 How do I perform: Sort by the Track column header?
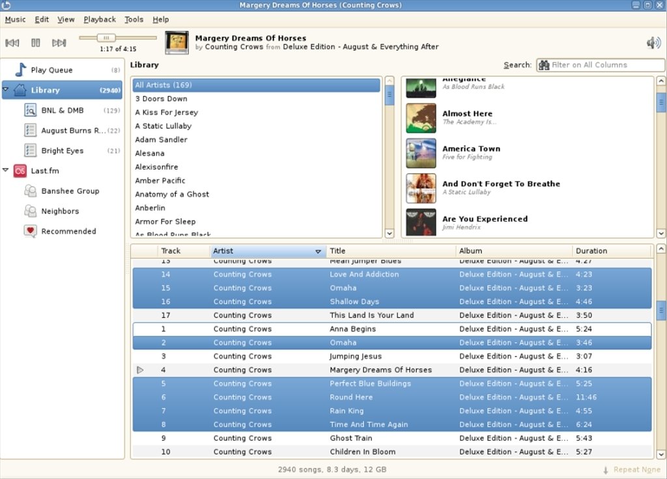tap(184, 251)
